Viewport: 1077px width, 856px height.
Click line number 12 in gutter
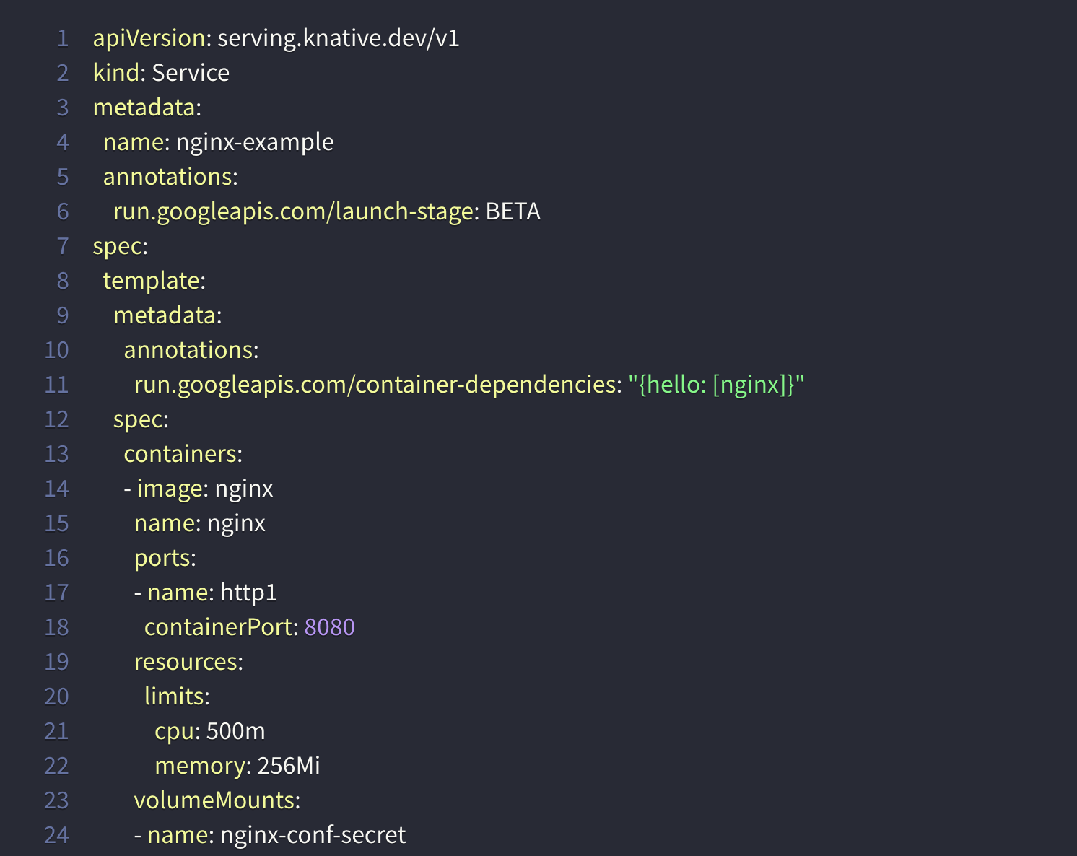tap(57, 419)
